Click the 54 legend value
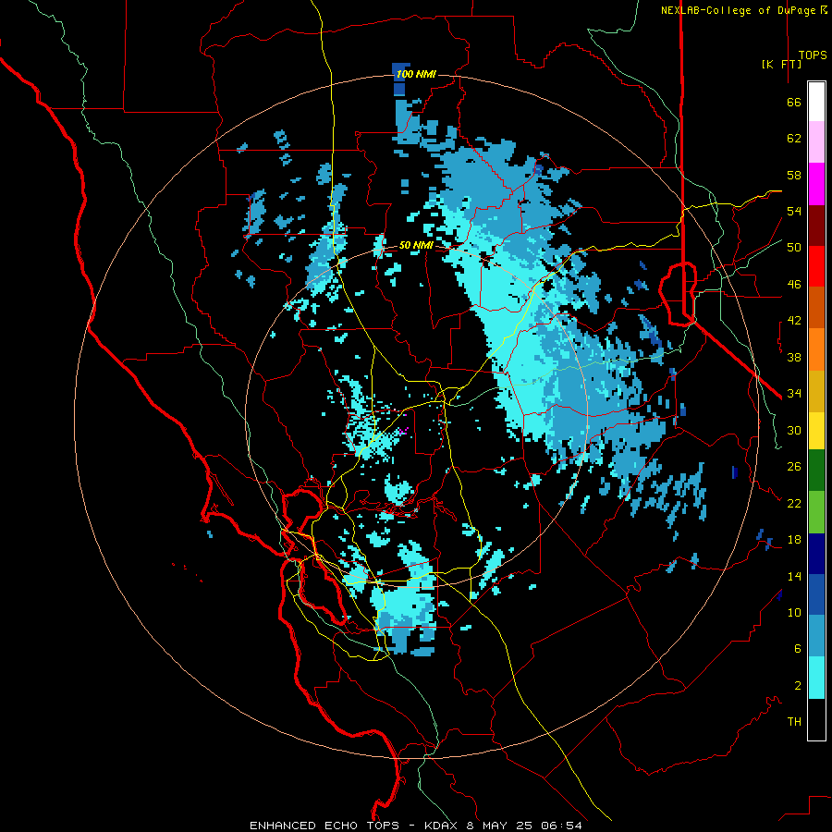This screenshot has height=832, width=832. pyautogui.click(x=794, y=211)
